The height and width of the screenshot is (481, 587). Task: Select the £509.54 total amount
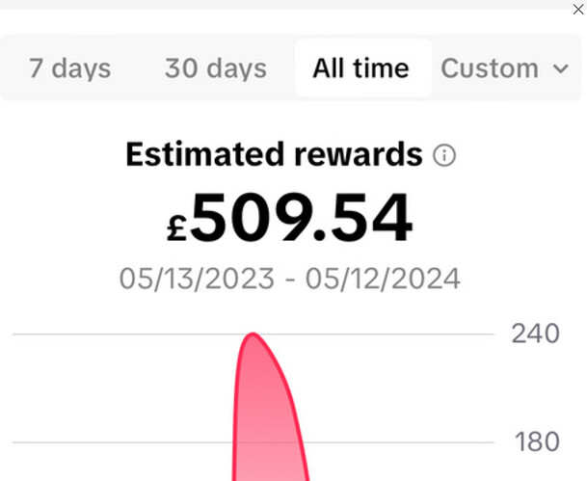[x=290, y=217]
